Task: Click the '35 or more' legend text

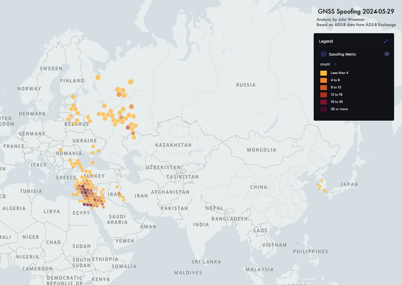Action: point(339,109)
